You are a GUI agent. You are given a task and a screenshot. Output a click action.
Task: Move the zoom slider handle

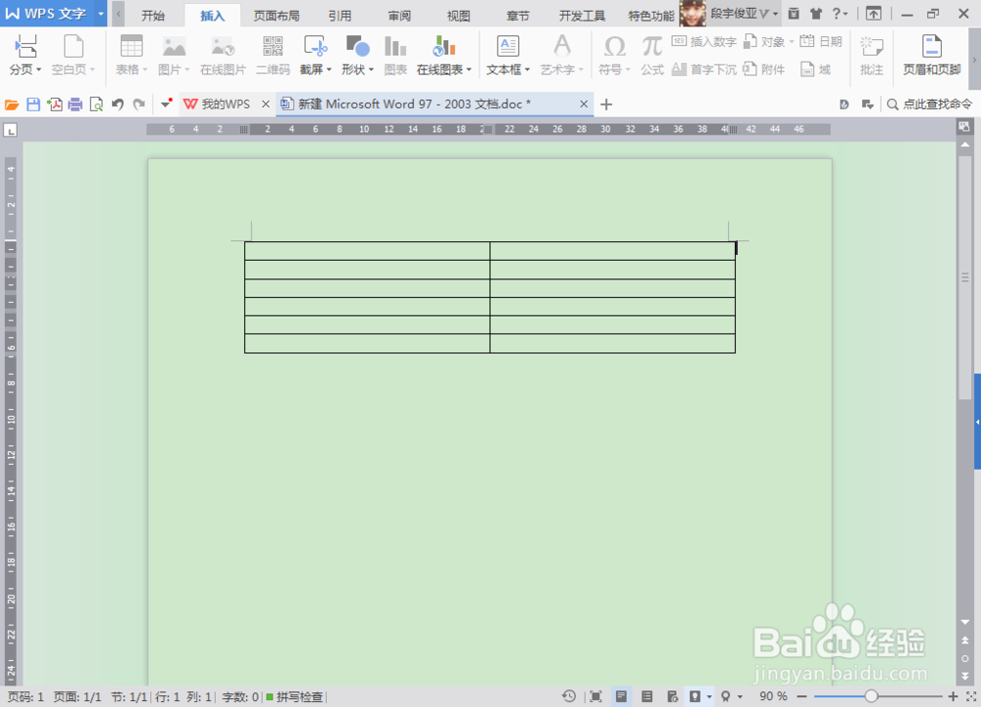point(871,696)
